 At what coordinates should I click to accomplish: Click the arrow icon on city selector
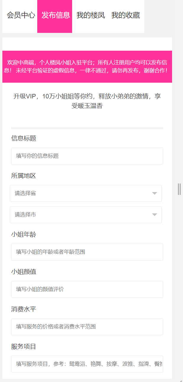[154, 215]
